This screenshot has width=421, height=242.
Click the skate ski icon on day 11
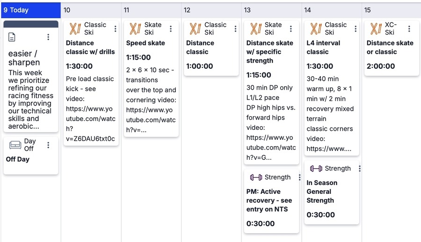tap(135, 29)
